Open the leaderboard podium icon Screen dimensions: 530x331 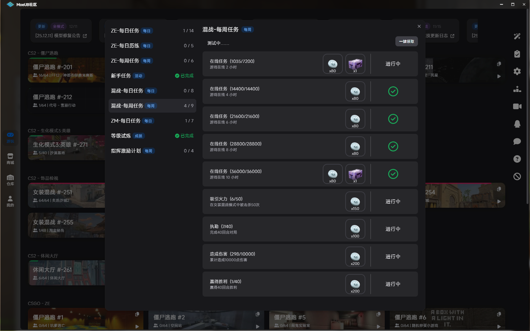coord(517,89)
